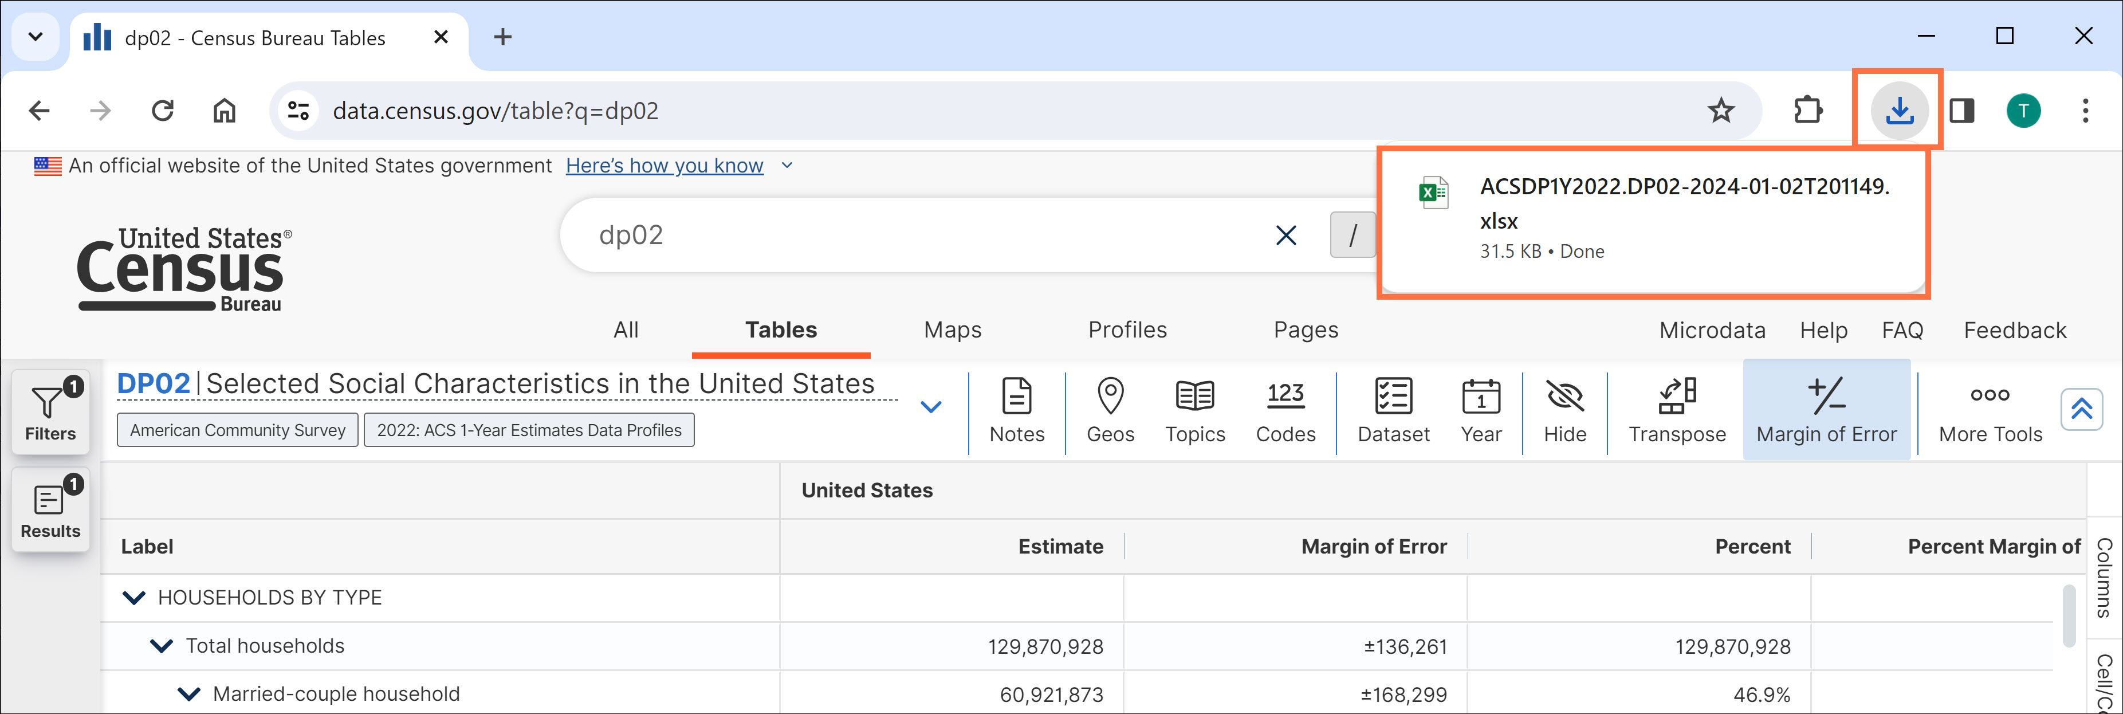The height and width of the screenshot is (714, 2123).
Task: Click the 2022 ACS 1-Year Estimates chip
Action: point(528,430)
